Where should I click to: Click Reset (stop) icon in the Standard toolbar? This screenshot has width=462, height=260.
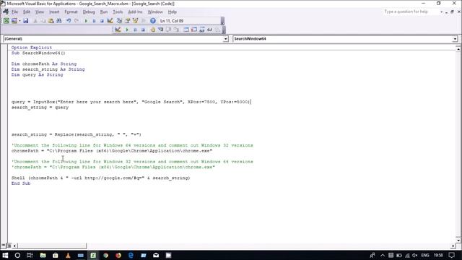pyautogui.click(x=102, y=21)
